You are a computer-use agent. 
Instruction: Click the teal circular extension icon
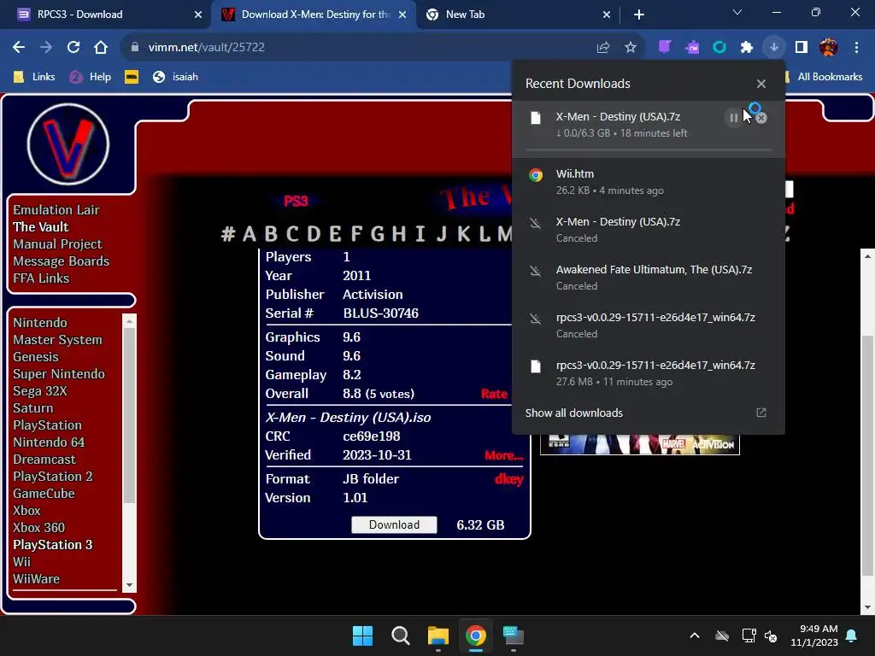point(719,48)
